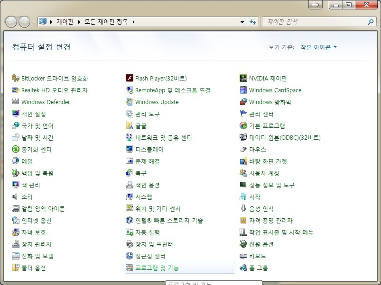Open the 장치 관리자 link
Screen dimensions: 381x285
tap(37, 244)
